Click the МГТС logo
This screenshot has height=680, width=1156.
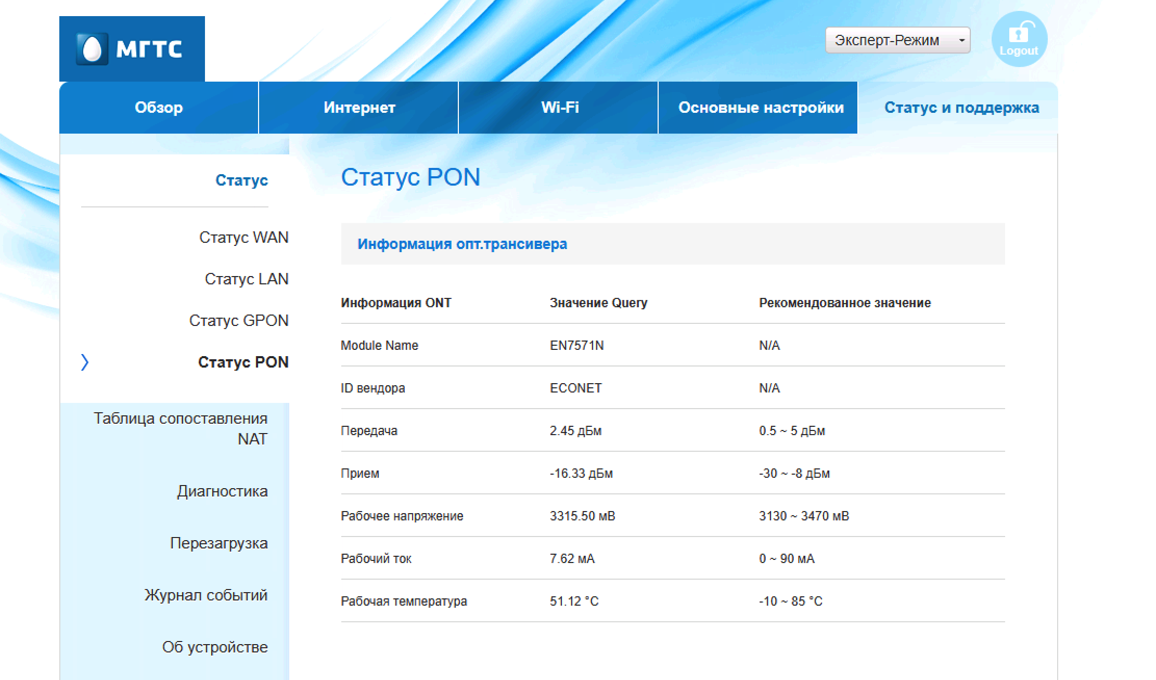pos(132,49)
